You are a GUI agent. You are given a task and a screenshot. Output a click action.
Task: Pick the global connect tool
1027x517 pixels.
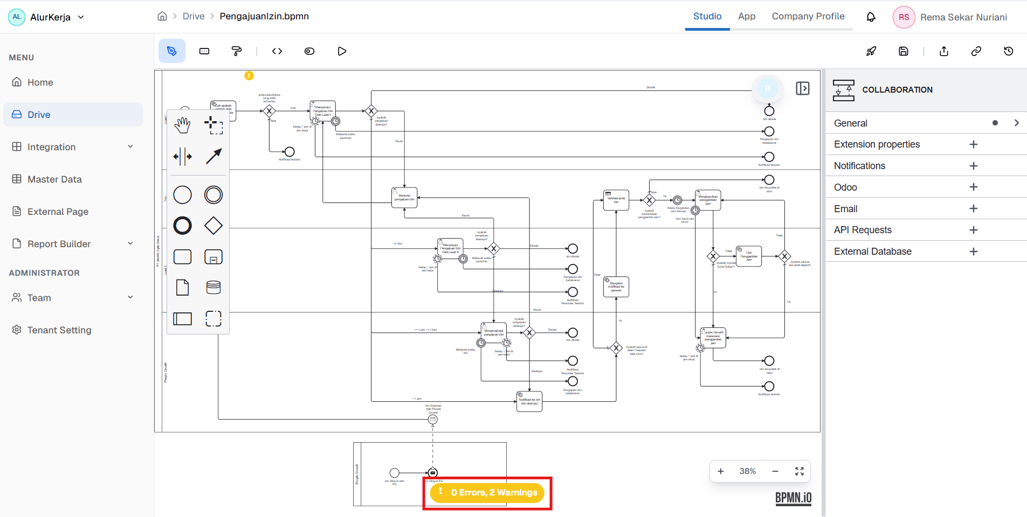tap(213, 157)
